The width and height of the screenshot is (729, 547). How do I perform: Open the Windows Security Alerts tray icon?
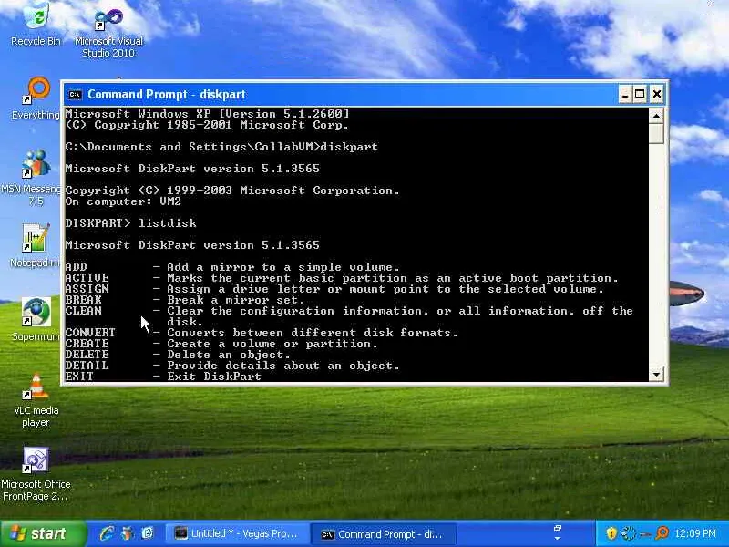(611, 533)
